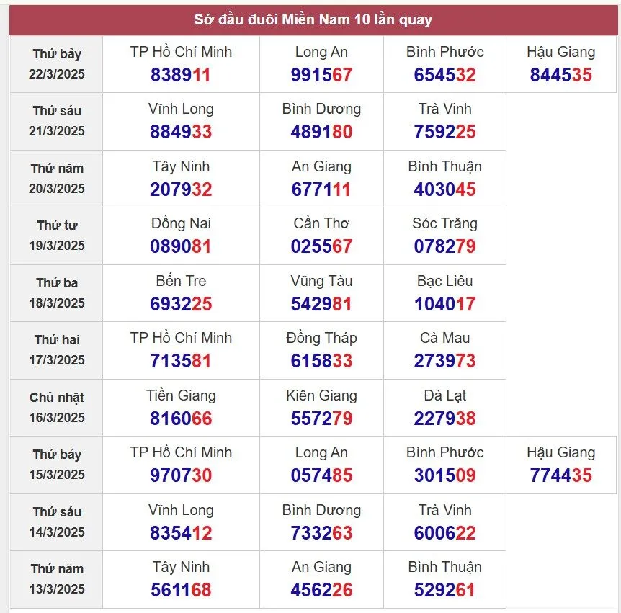Click Trà Vinh result 759225

click(444, 132)
